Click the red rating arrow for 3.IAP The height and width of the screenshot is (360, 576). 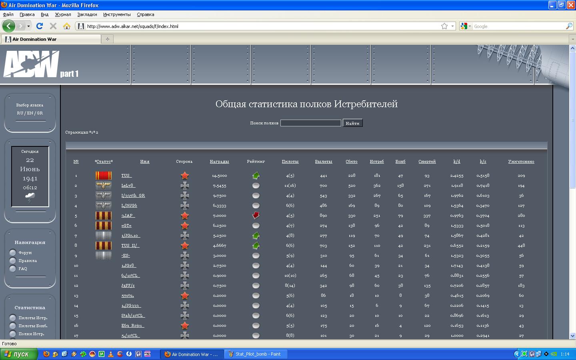(256, 216)
